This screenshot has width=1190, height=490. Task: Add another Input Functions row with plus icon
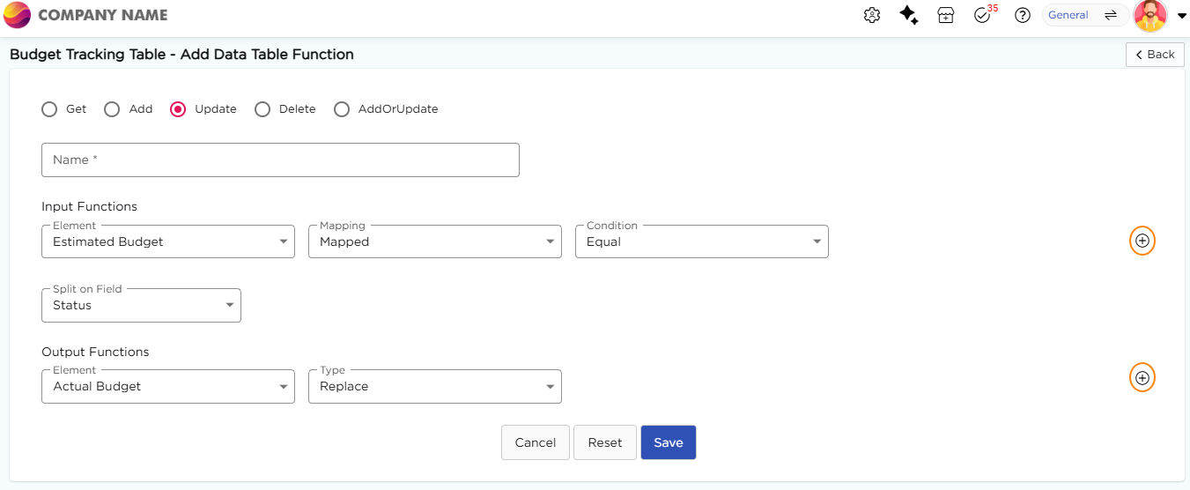[1142, 241]
